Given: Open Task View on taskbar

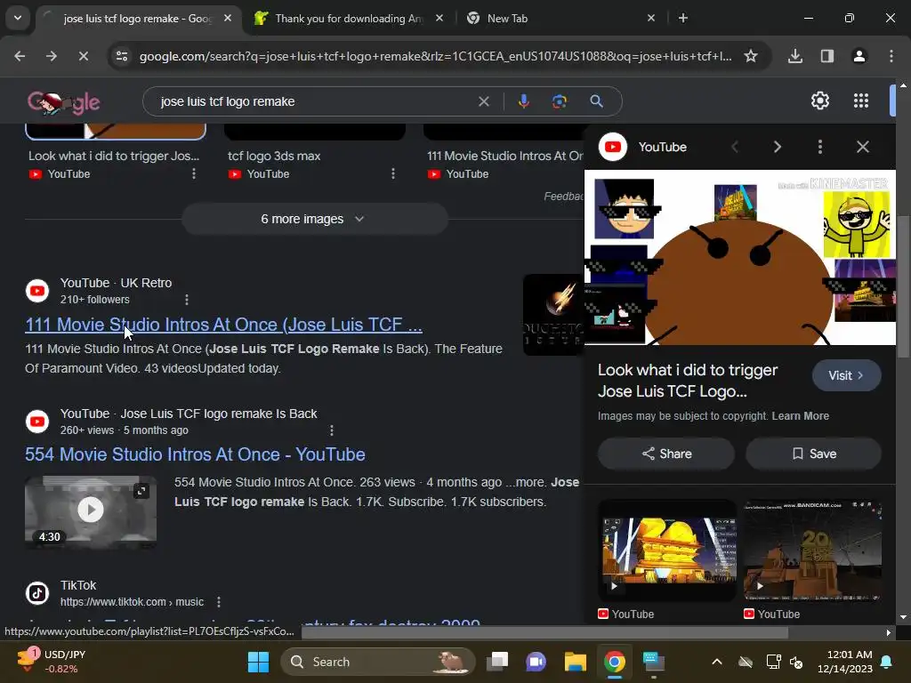Looking at the screenshot, I should [497, 662].
